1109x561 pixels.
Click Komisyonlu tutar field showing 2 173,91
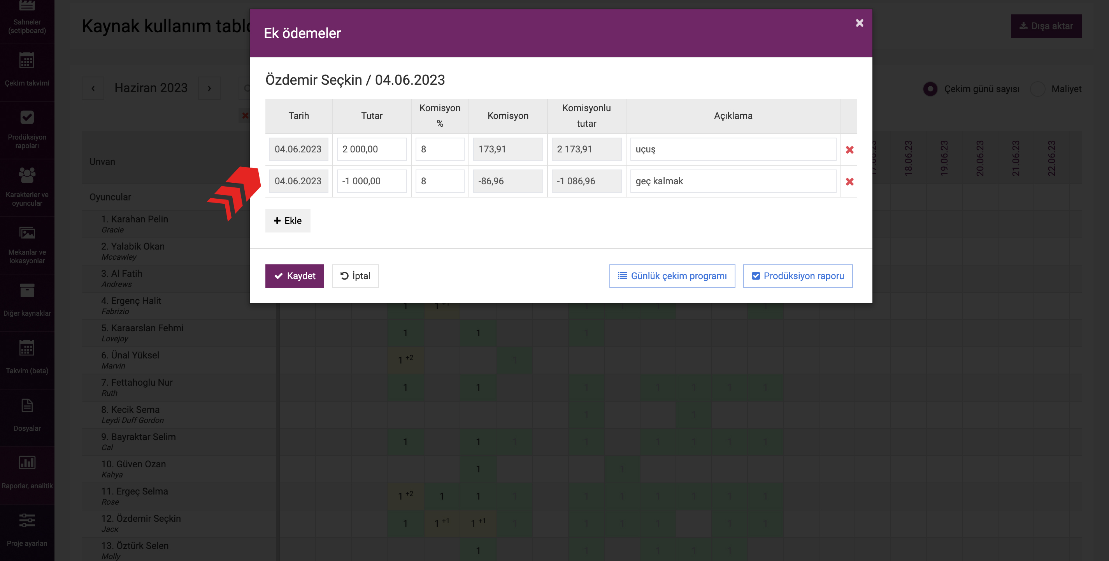pyautogui.click(x=586, y=149)
